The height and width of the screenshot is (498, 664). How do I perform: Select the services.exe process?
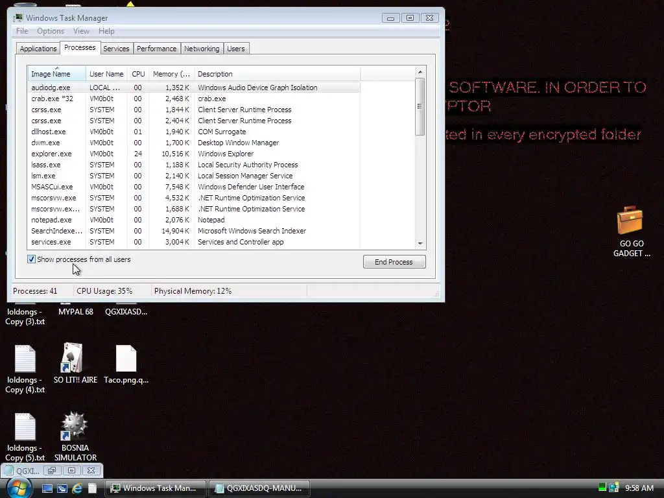coord(194,242)
